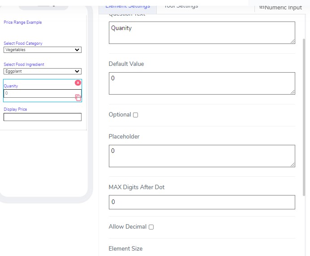310x256 pixels.
Task: Delete the Quanity element with red X
Action: 78,83
